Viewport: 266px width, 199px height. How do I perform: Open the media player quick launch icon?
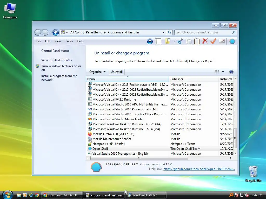coord(25,195)
